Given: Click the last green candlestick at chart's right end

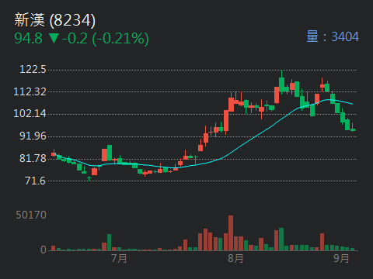Looking at the screenshot, I should (x=353, y=127).
